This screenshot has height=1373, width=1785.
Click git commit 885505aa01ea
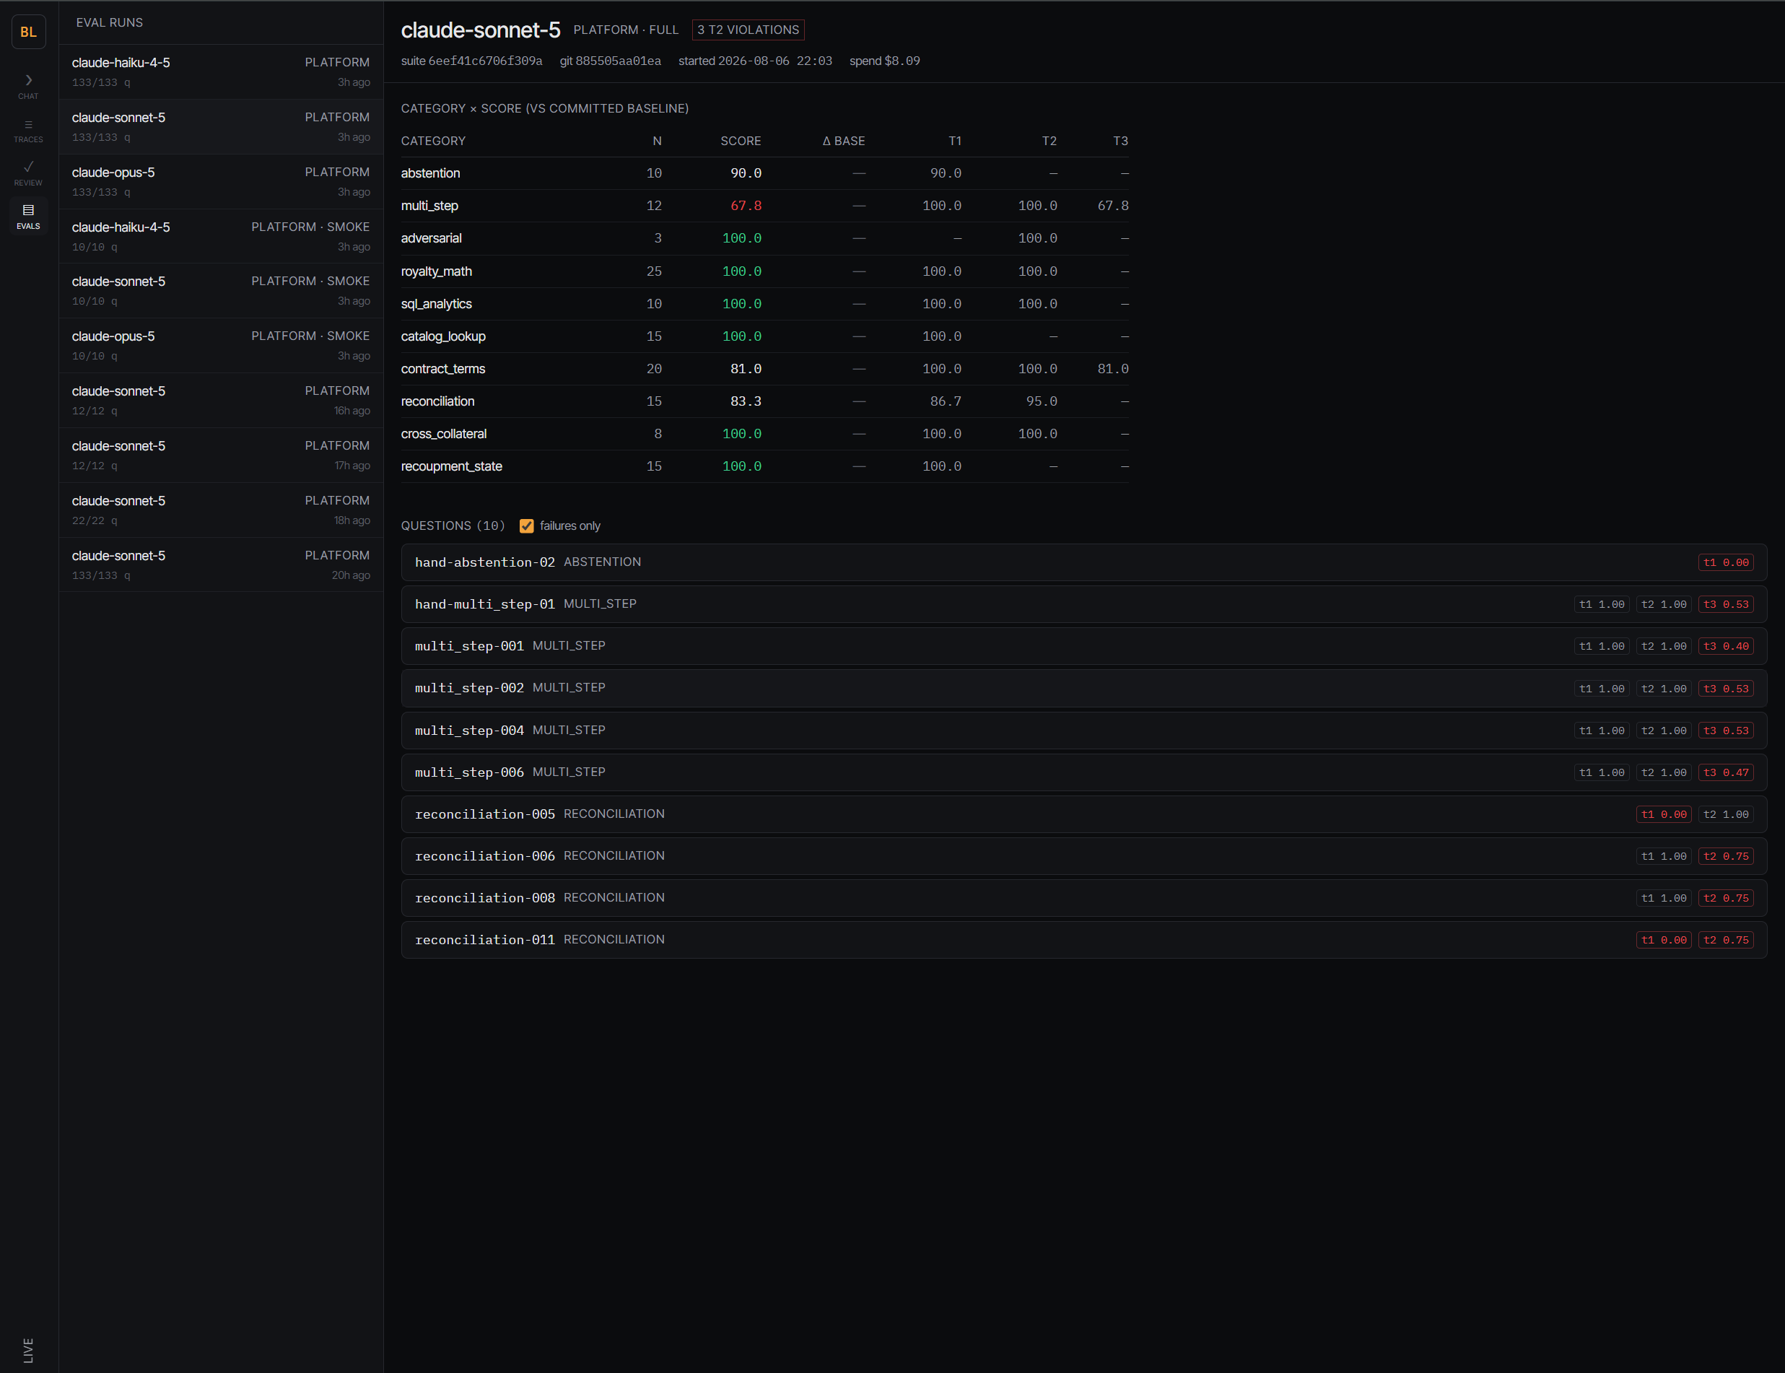(618, 61)
